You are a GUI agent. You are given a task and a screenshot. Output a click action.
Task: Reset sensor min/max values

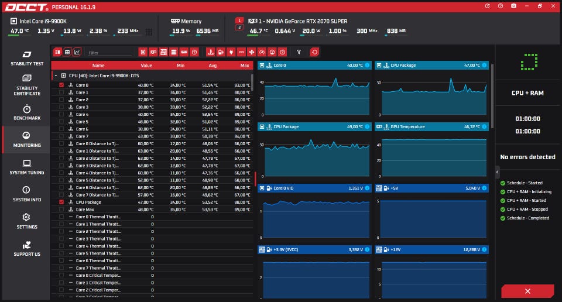pyautogui.click(x=314, y=52)
